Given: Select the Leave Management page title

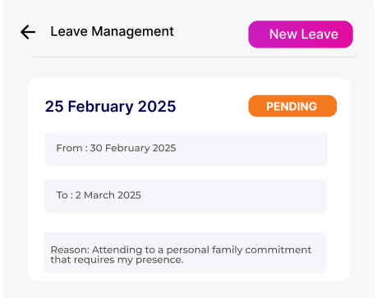Looking at the screenshot, I should 112,31.
